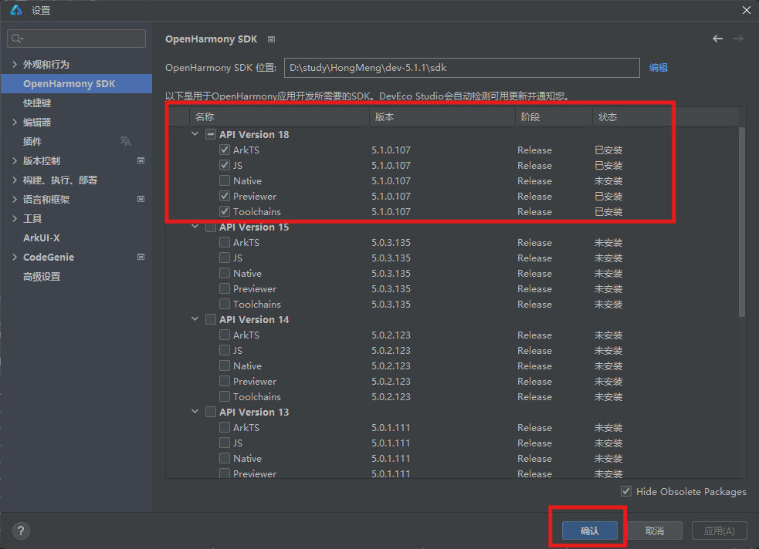This screenshot has width=759, height=549.
Task: Click the translate icon beside 插件
Action: (125, 140)
